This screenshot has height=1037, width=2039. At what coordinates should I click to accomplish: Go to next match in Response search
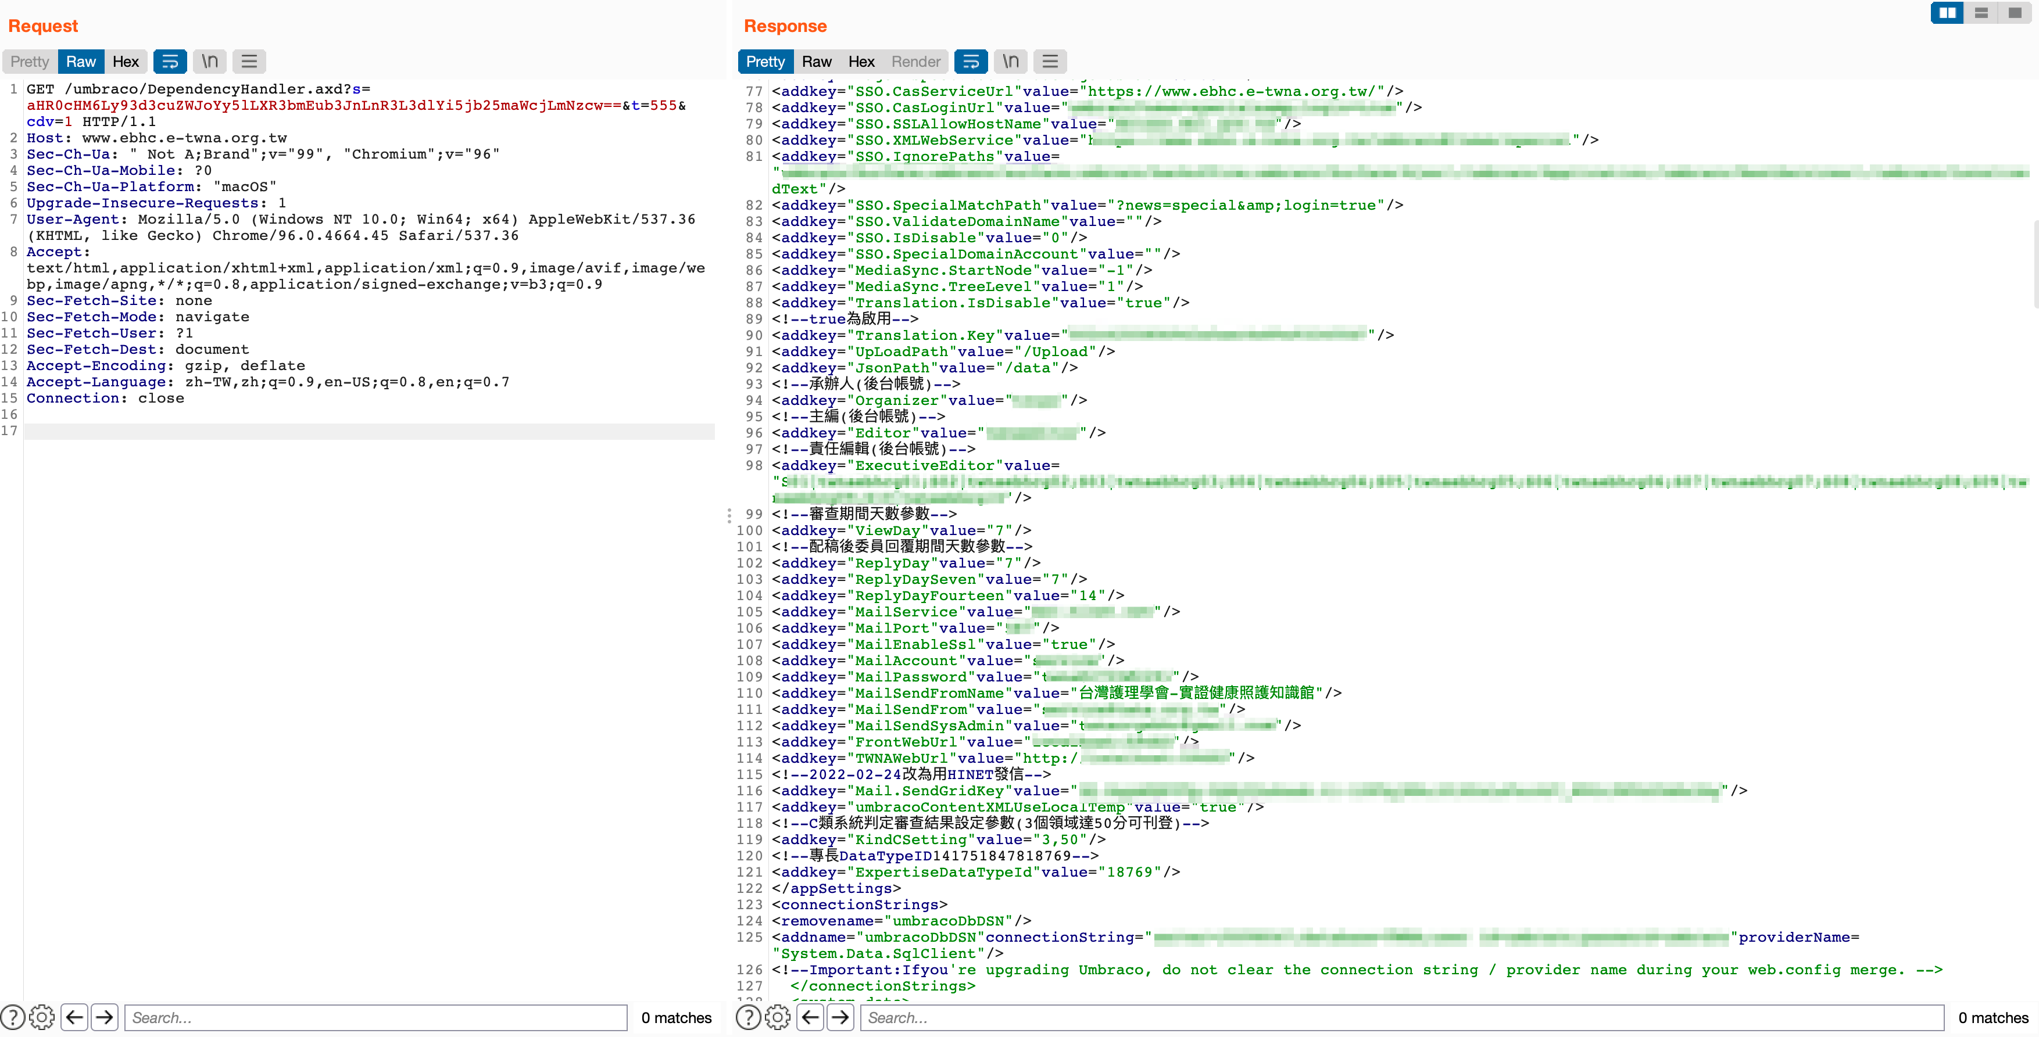(x=840, y=1017)
